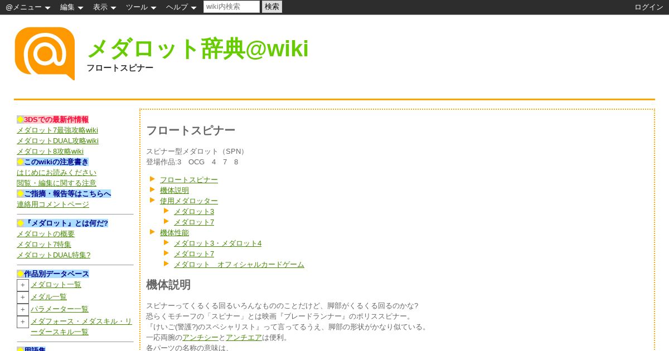The width and height of the screenshot is (669, 351).
Task: Open the ヘルプ dropdown menu
Action: click(181, 7)
